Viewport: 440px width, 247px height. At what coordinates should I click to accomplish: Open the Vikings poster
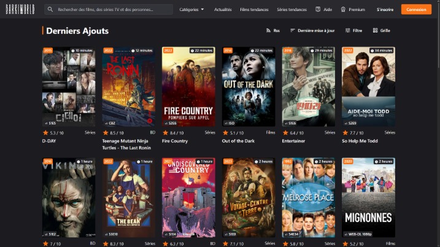(x=69, y=197)
